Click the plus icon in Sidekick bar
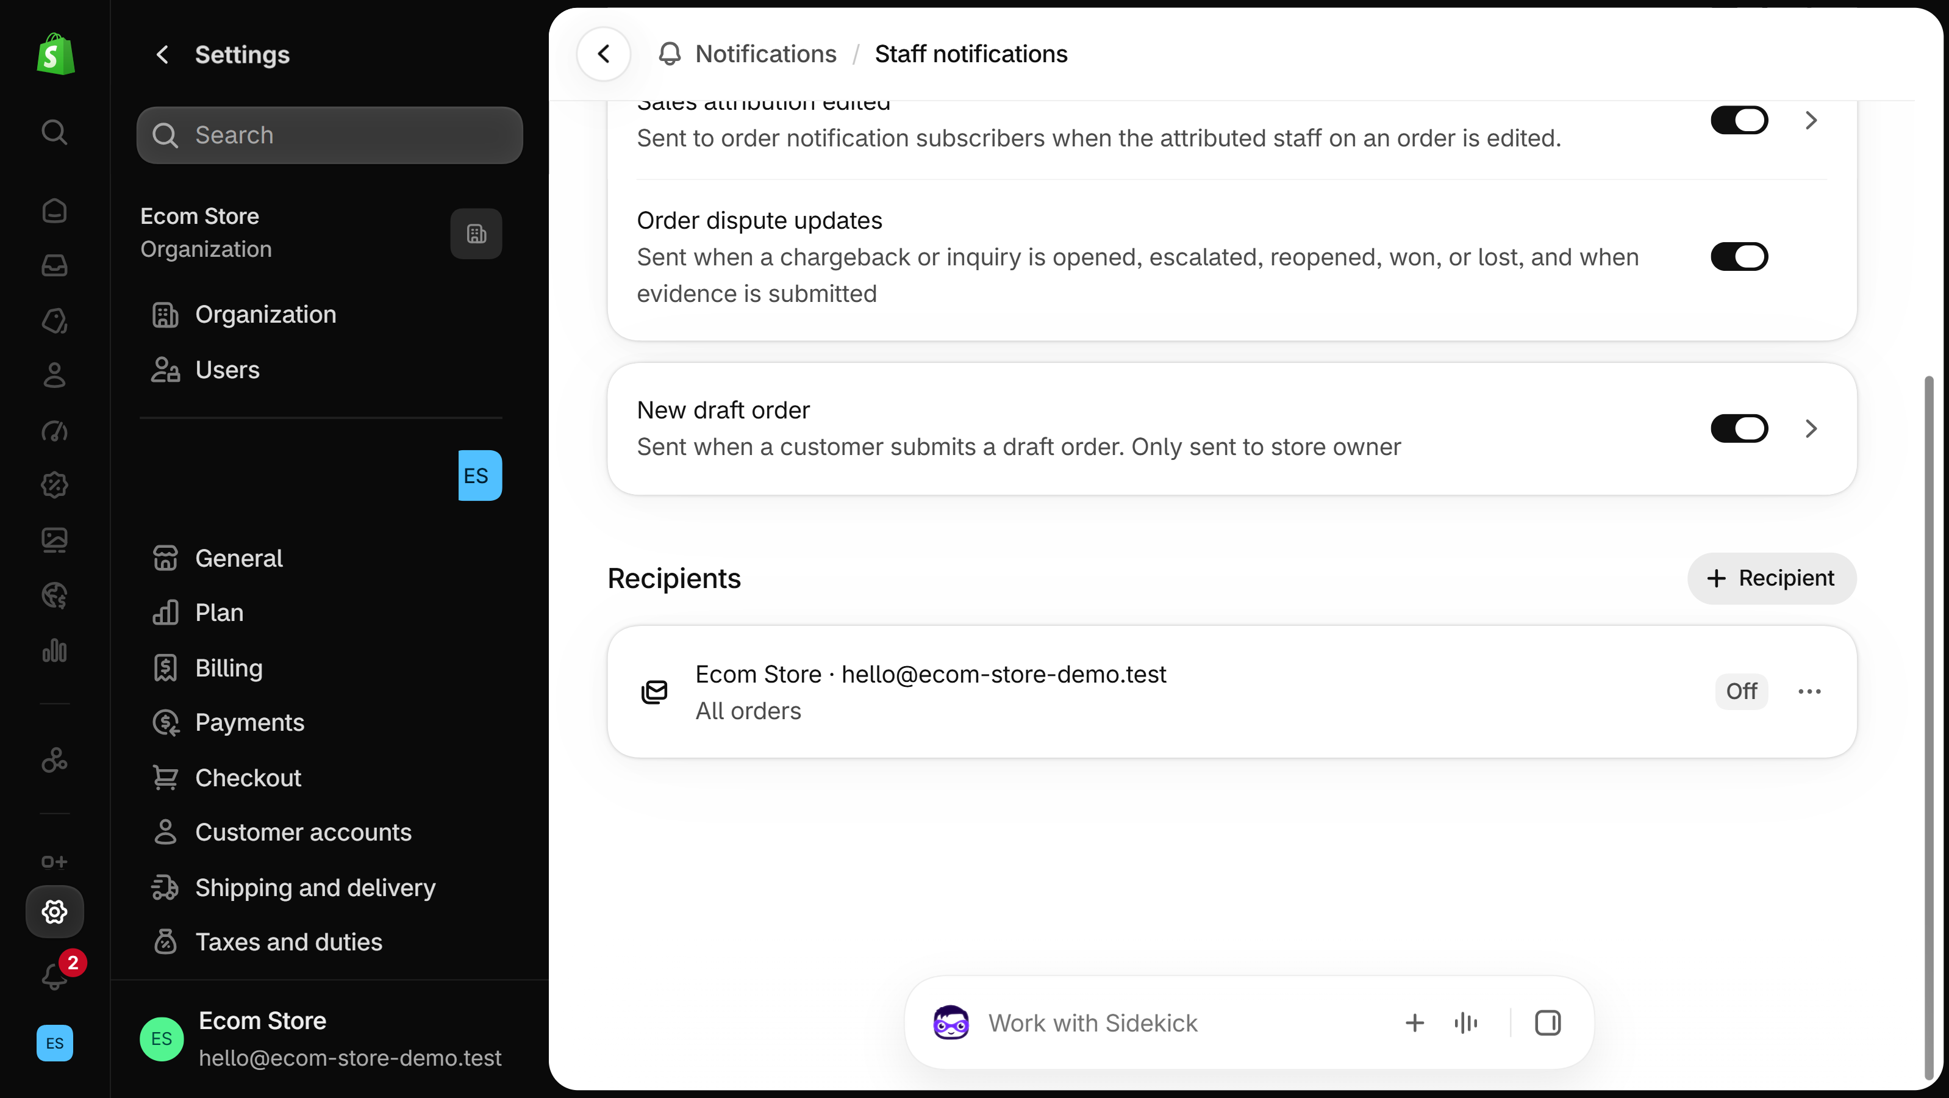Screen dimensions: 1949x1098 coord(1414,1023)
